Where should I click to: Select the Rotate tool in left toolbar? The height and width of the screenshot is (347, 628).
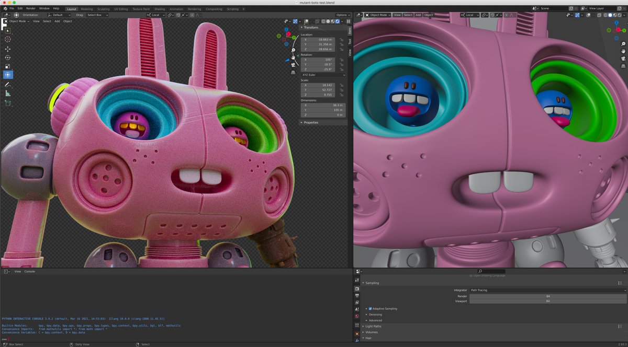[x=7, y=57]
